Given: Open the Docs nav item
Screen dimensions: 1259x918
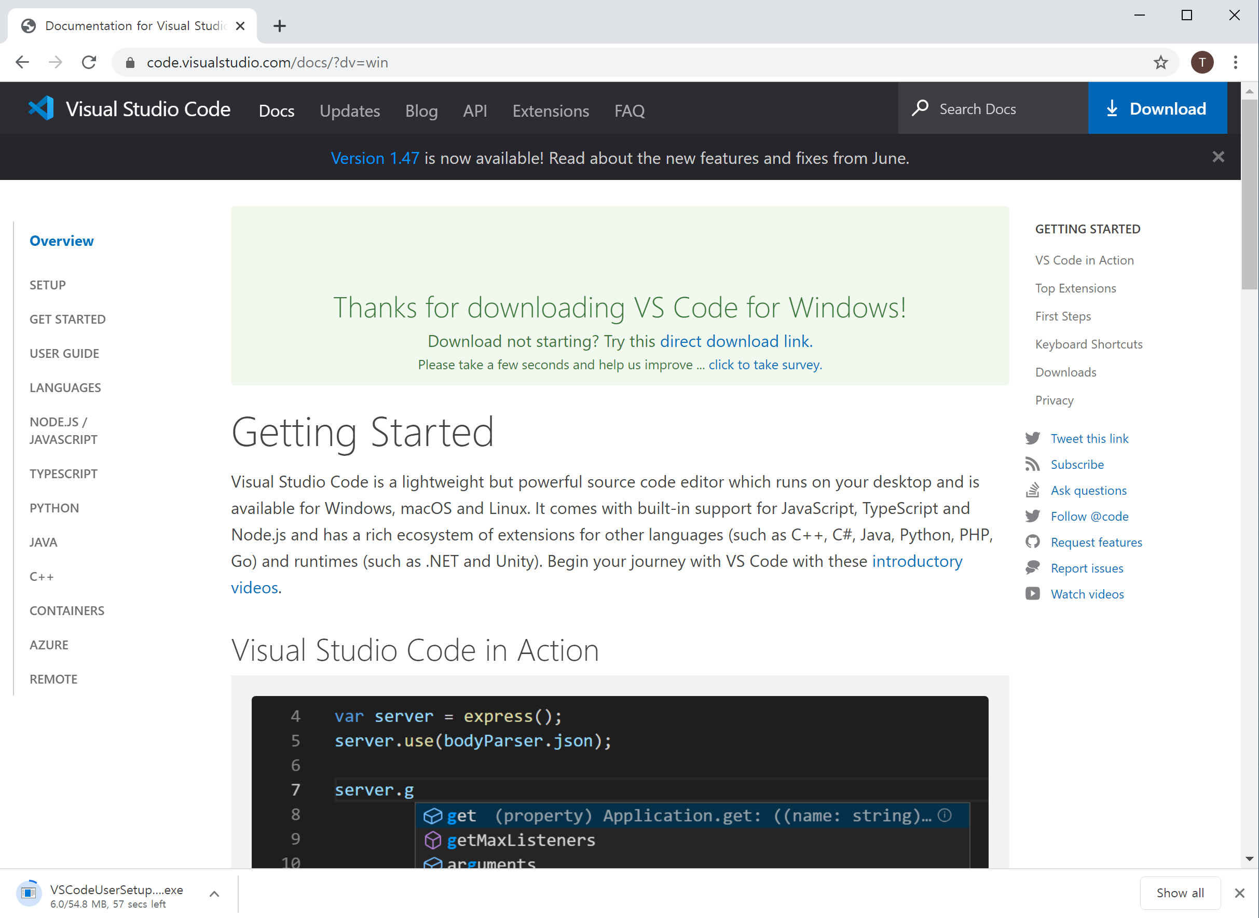Looking at the screenshot, I should pos(277,110).
